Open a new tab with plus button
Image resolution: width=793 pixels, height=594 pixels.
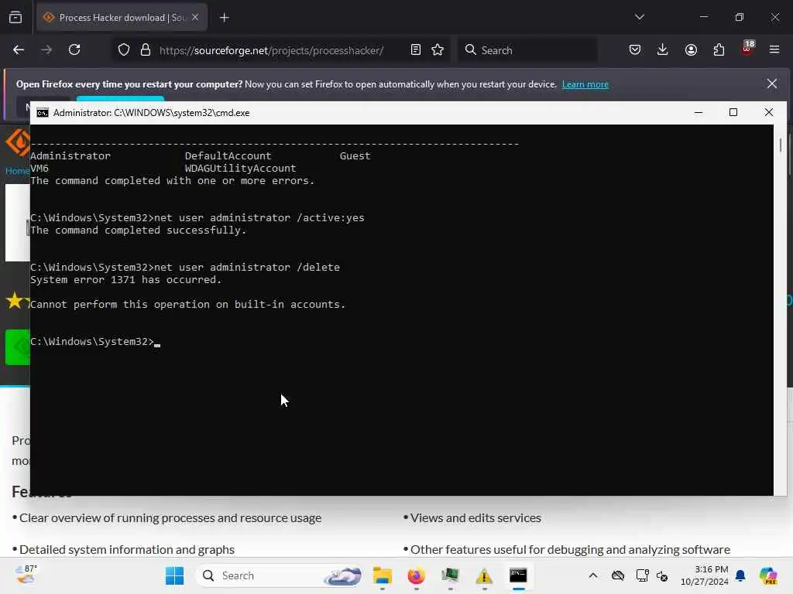[x=225, y=18]
